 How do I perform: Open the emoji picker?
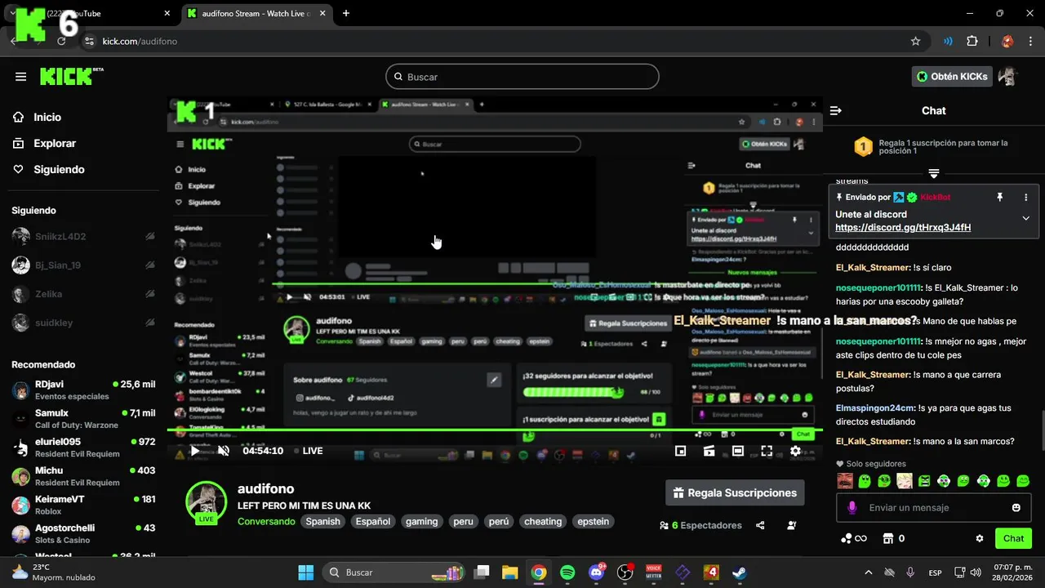(x=1016, y=508)
